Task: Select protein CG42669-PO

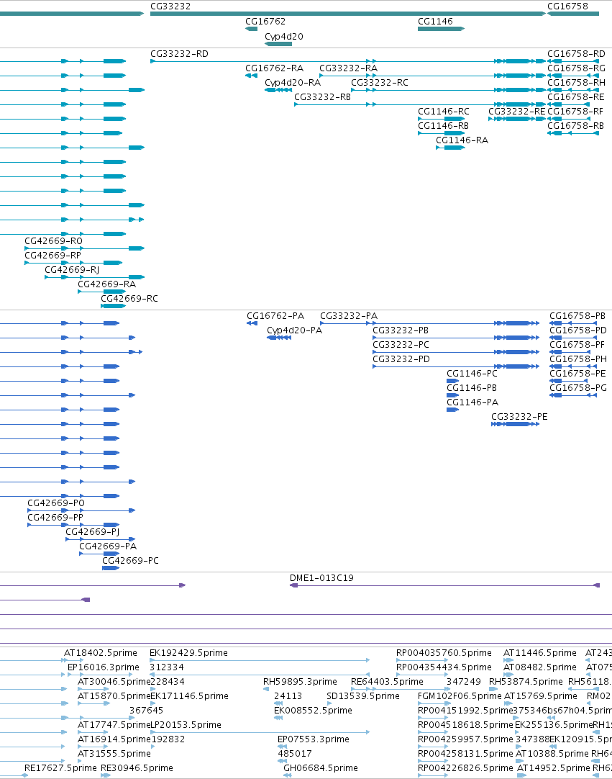Action: 56,503
